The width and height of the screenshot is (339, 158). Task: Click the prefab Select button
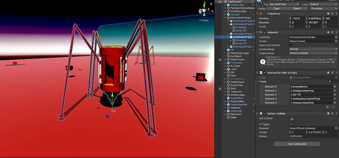click(x=297, y=8)
